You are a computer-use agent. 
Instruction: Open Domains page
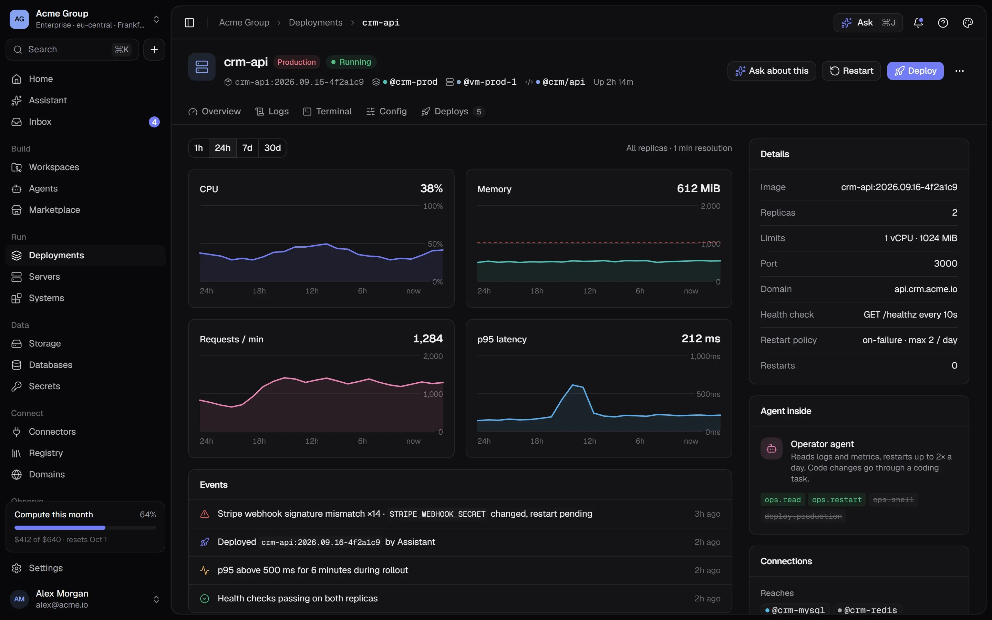pyautogui.click(x=85, y=474)
